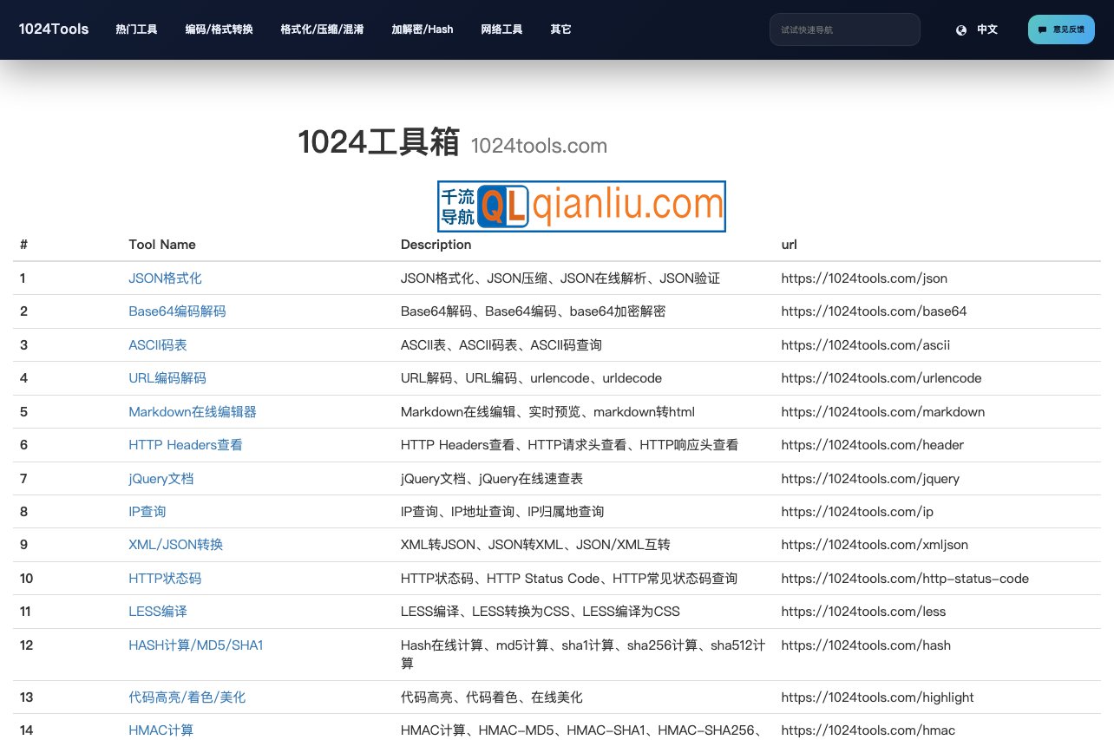The image size is (1114, 740).
Task: Open the 加解密/Hash menu
Action: tap(423, 29)
